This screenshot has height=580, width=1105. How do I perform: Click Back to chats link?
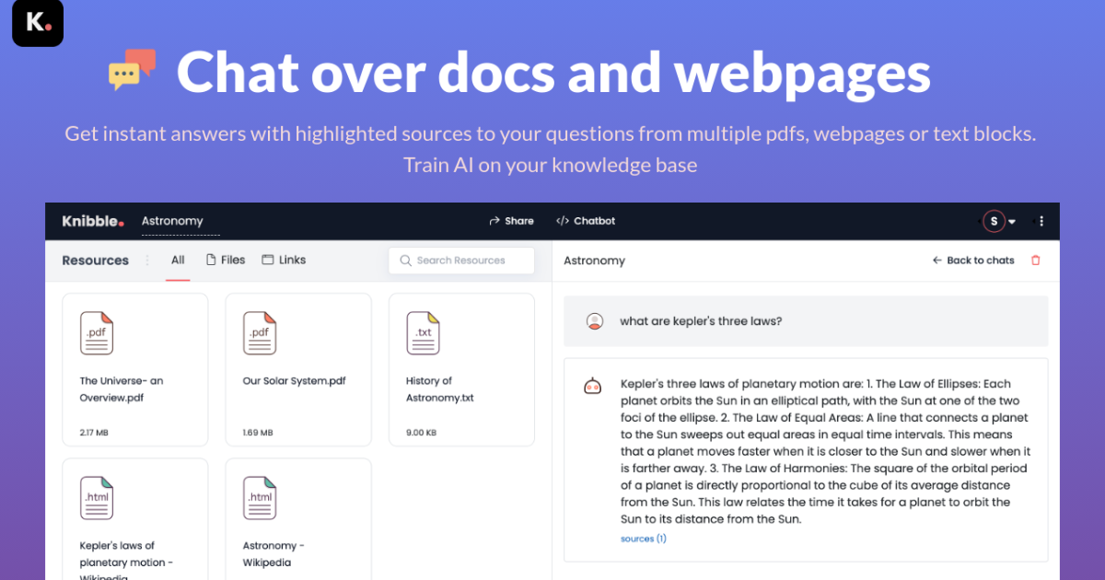coord(973,261)
